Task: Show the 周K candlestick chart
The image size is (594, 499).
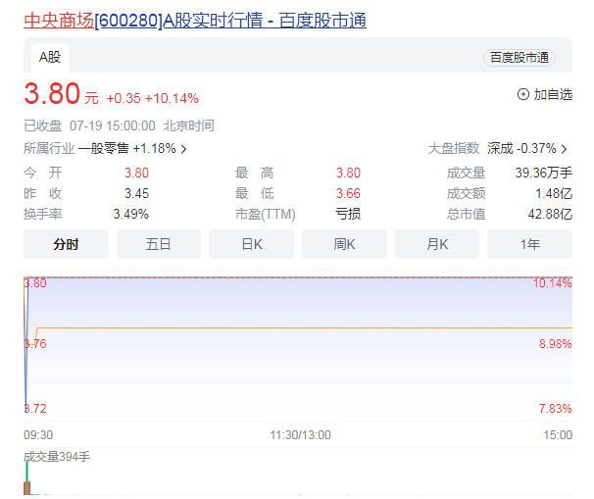Action: (343, 244)
